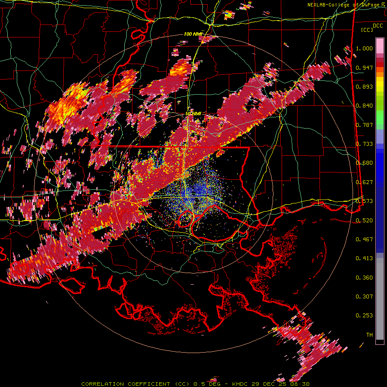Click the pink top segment of color bar
Screen dimensions: 387x387
tap(380, 46)
